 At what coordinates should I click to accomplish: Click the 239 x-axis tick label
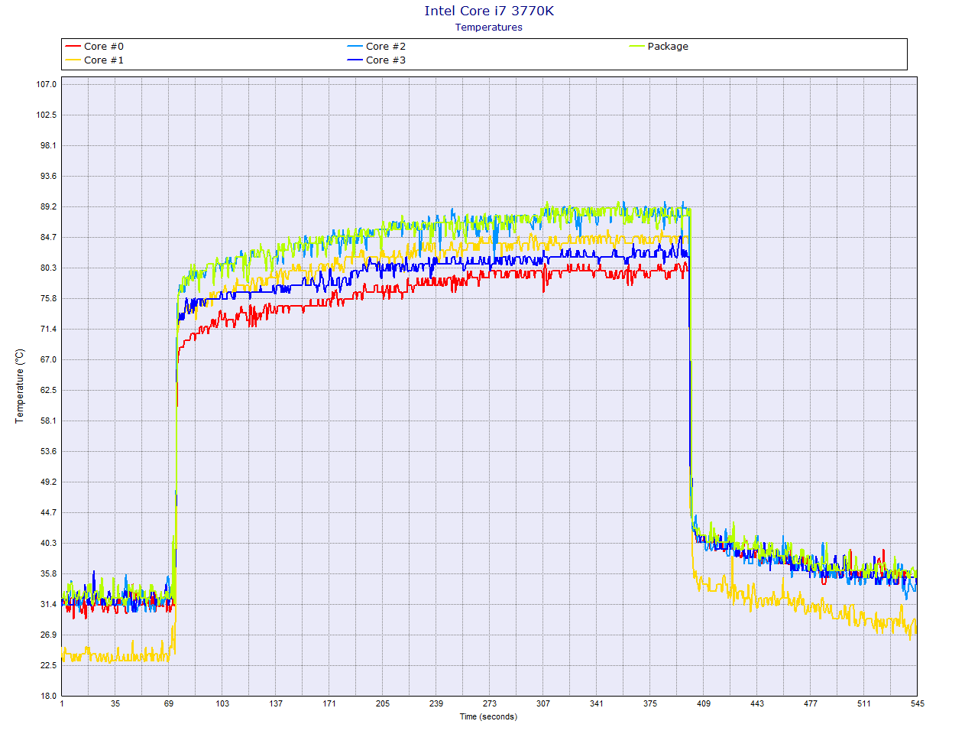(x=436, y=703)
